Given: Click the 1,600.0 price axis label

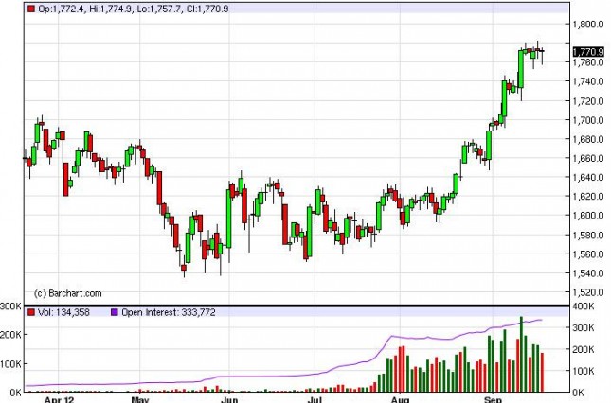Looking at the screenshot, I should click(x=588, y=216).
